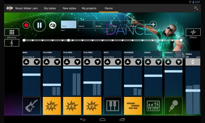Choose previous loop for Sunne elek
This screenshot has width=205, height=123.
87,62
